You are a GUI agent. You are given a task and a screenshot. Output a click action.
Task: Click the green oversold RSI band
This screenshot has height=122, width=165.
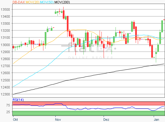(89, 113)
